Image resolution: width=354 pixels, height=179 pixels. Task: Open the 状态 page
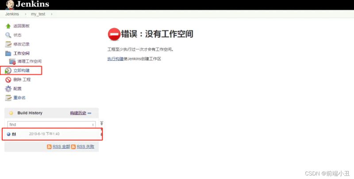[17, 35]
